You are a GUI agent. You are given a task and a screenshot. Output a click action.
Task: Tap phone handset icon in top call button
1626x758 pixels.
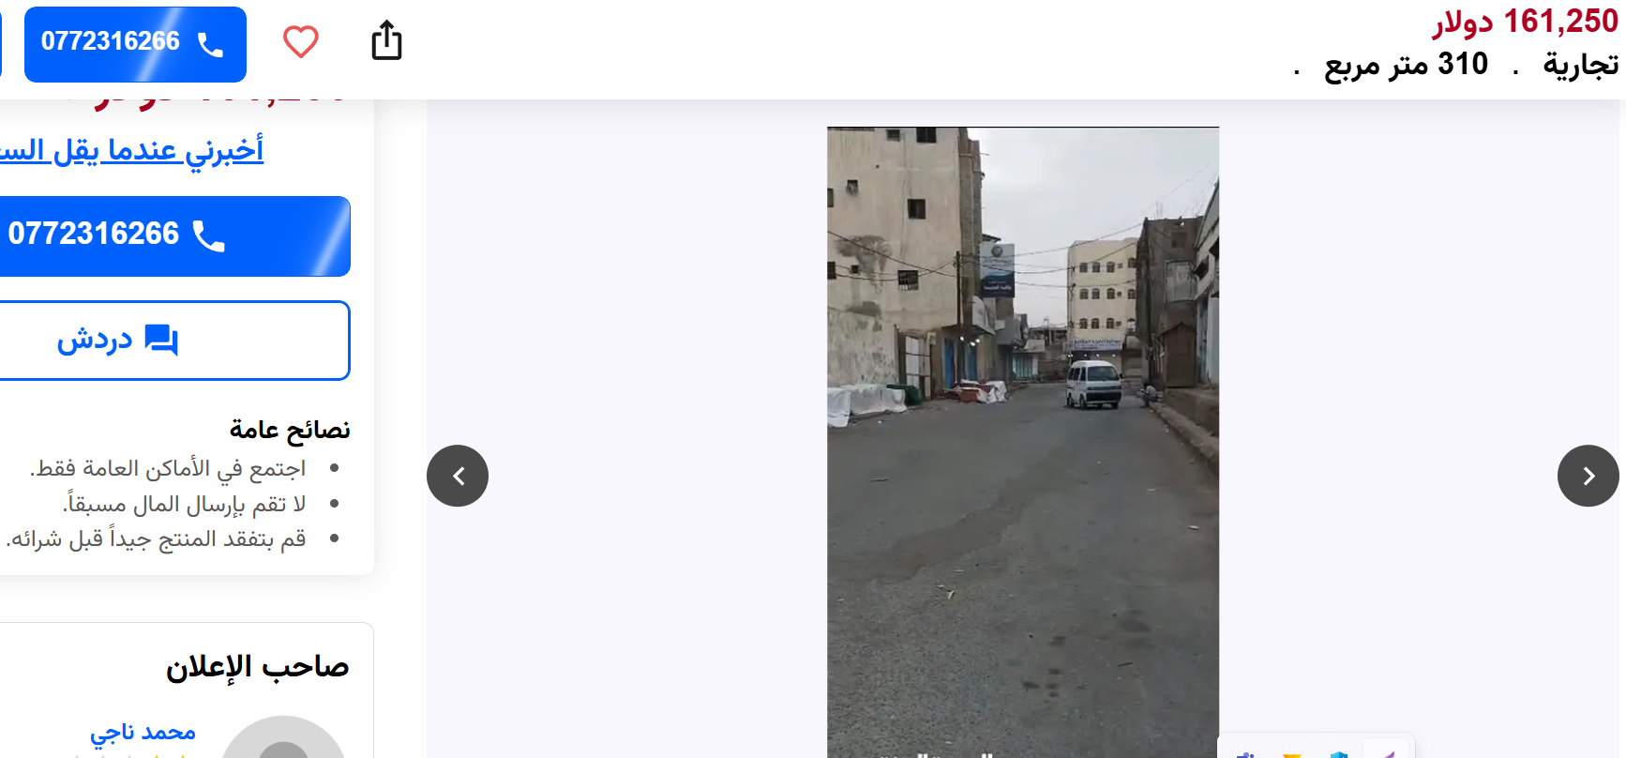210,43
